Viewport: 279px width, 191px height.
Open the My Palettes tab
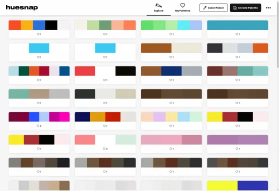(182, 8)
